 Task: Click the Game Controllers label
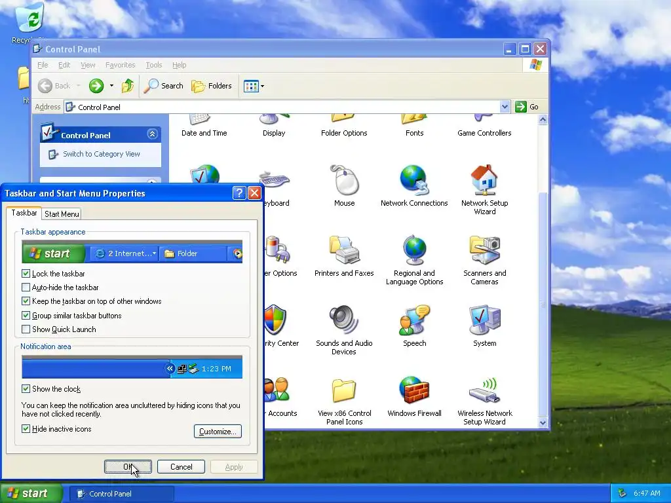[x=484, y=133]
